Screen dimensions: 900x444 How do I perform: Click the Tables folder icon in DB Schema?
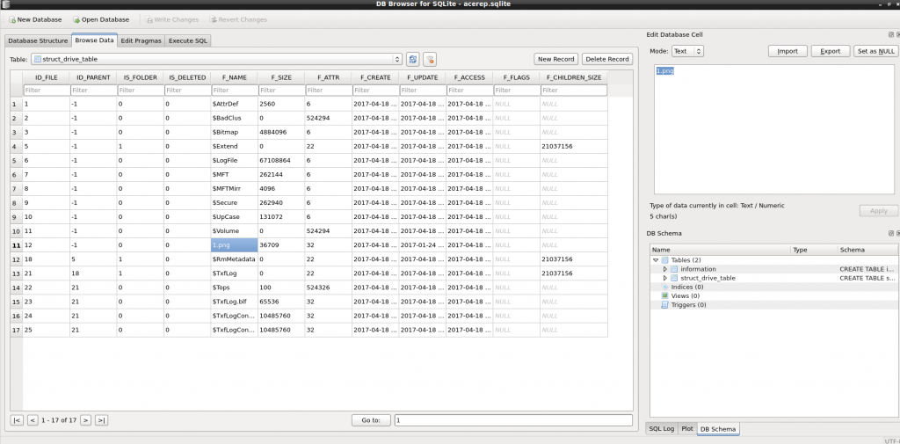tap(665, 260)
